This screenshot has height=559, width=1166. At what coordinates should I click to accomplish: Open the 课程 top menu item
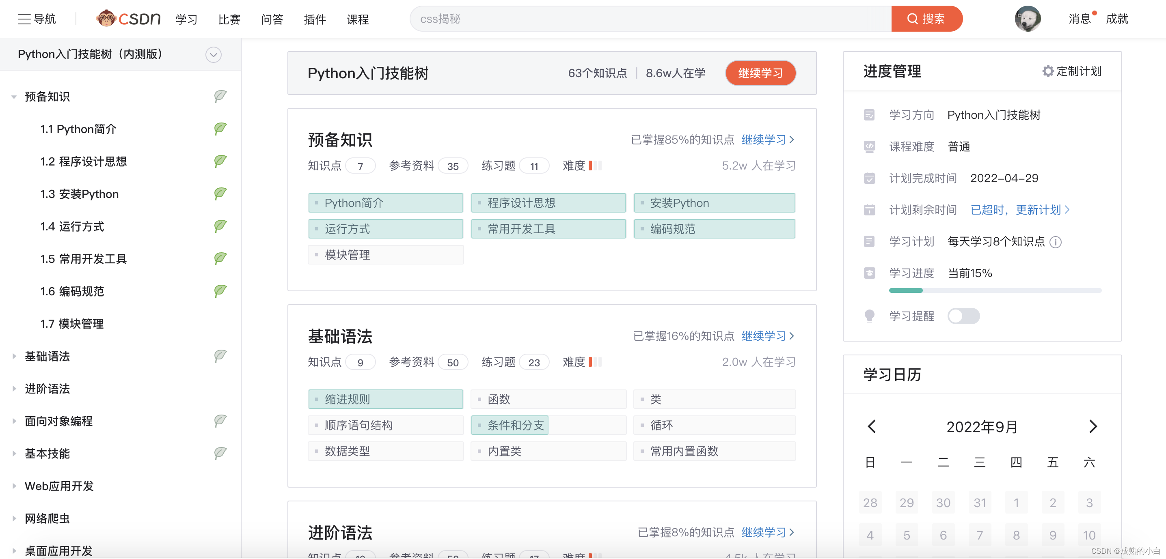[x=357, y=19]
